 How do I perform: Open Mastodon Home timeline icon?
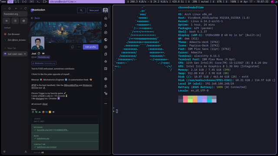106,18
